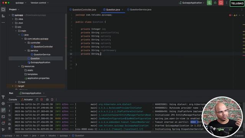
Task: Stop the process in the Run panel toolbar
Action: [x=42, y=100]
